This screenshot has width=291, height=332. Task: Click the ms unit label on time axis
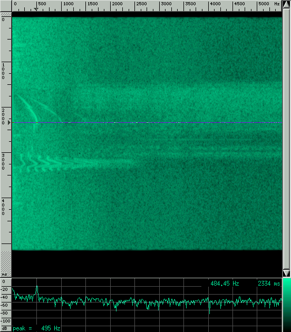pyautogui.click(x=4, y=274)
